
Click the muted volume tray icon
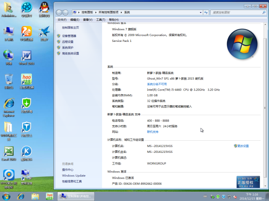(235, 197)
